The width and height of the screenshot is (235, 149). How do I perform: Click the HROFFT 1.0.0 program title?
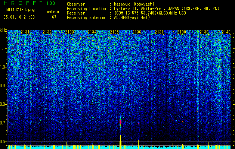coord(29,3)
